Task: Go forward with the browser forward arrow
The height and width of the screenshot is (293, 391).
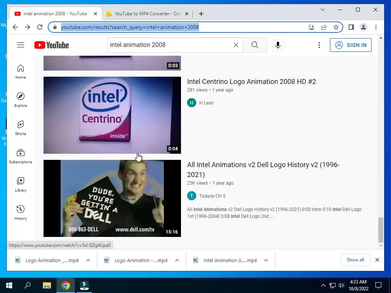Action: pos(27,27)
